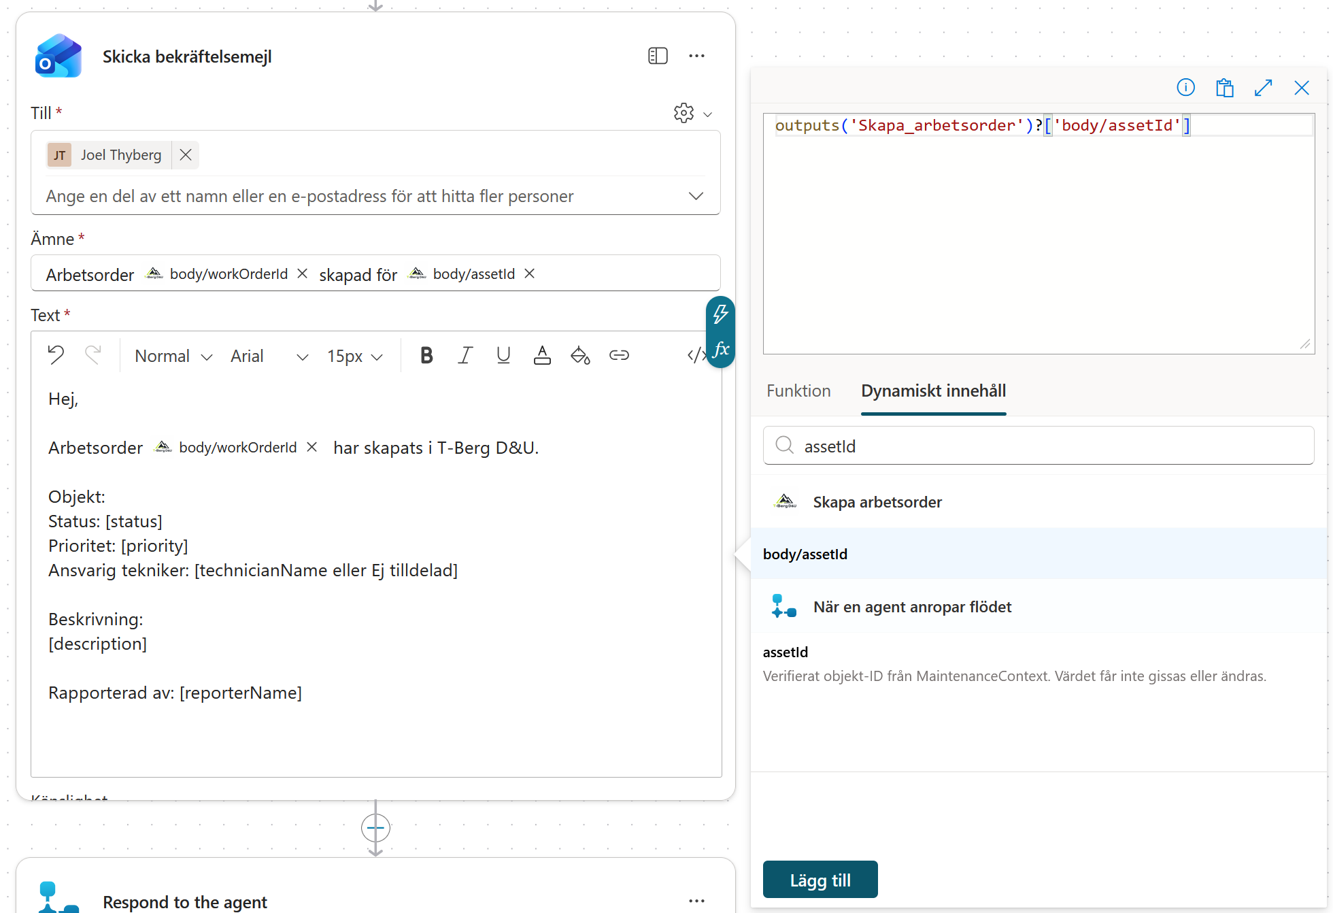
Task: Open the fx expression editor button
Action: coord(721,350)
